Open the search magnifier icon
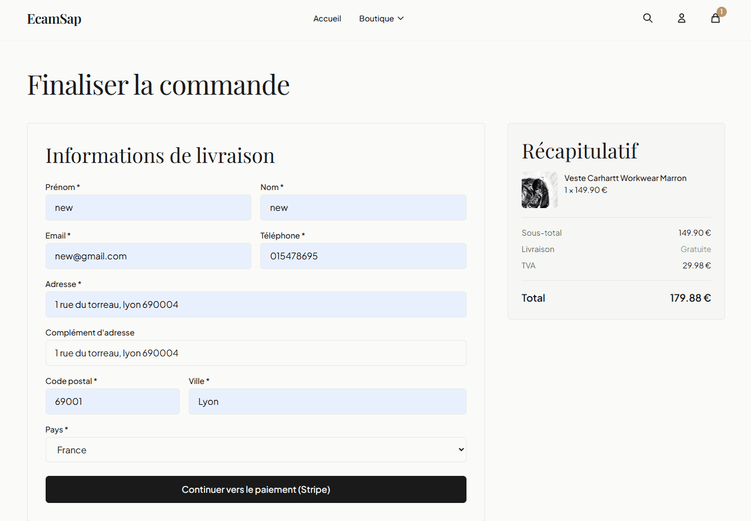751x521 pixels. click(x=648, y=18)
